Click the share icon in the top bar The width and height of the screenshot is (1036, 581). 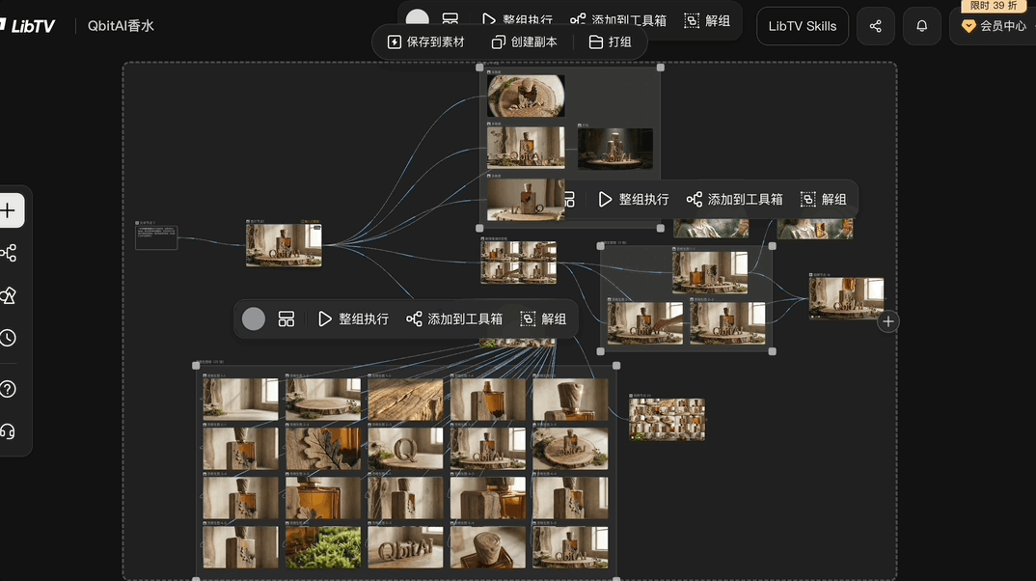coord(875,26)
